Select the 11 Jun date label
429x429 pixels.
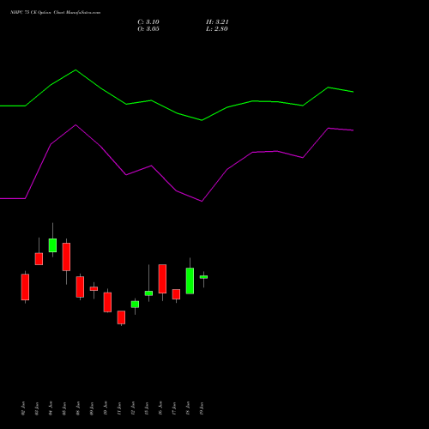pyautogui.click(x=119, y=408)
